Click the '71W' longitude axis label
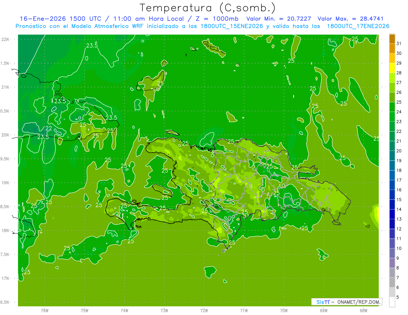The height and width of the screenshot is (315, 408). coord(244,310)
